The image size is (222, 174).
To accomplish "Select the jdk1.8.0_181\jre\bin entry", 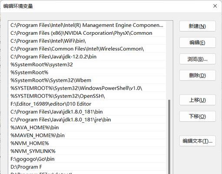I will tap(87, 120).
